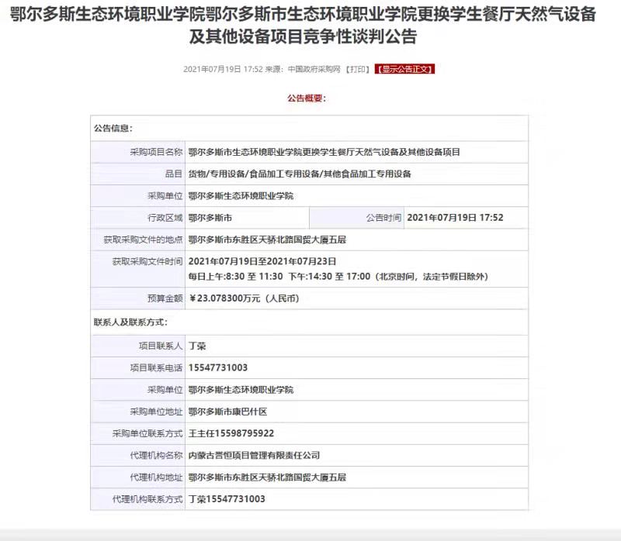Click the 代理机构联系方式 value 丁荣15547731003
The height and width of the screenshot is (541, 621).
pyautogui.click(x=227, y=499)
